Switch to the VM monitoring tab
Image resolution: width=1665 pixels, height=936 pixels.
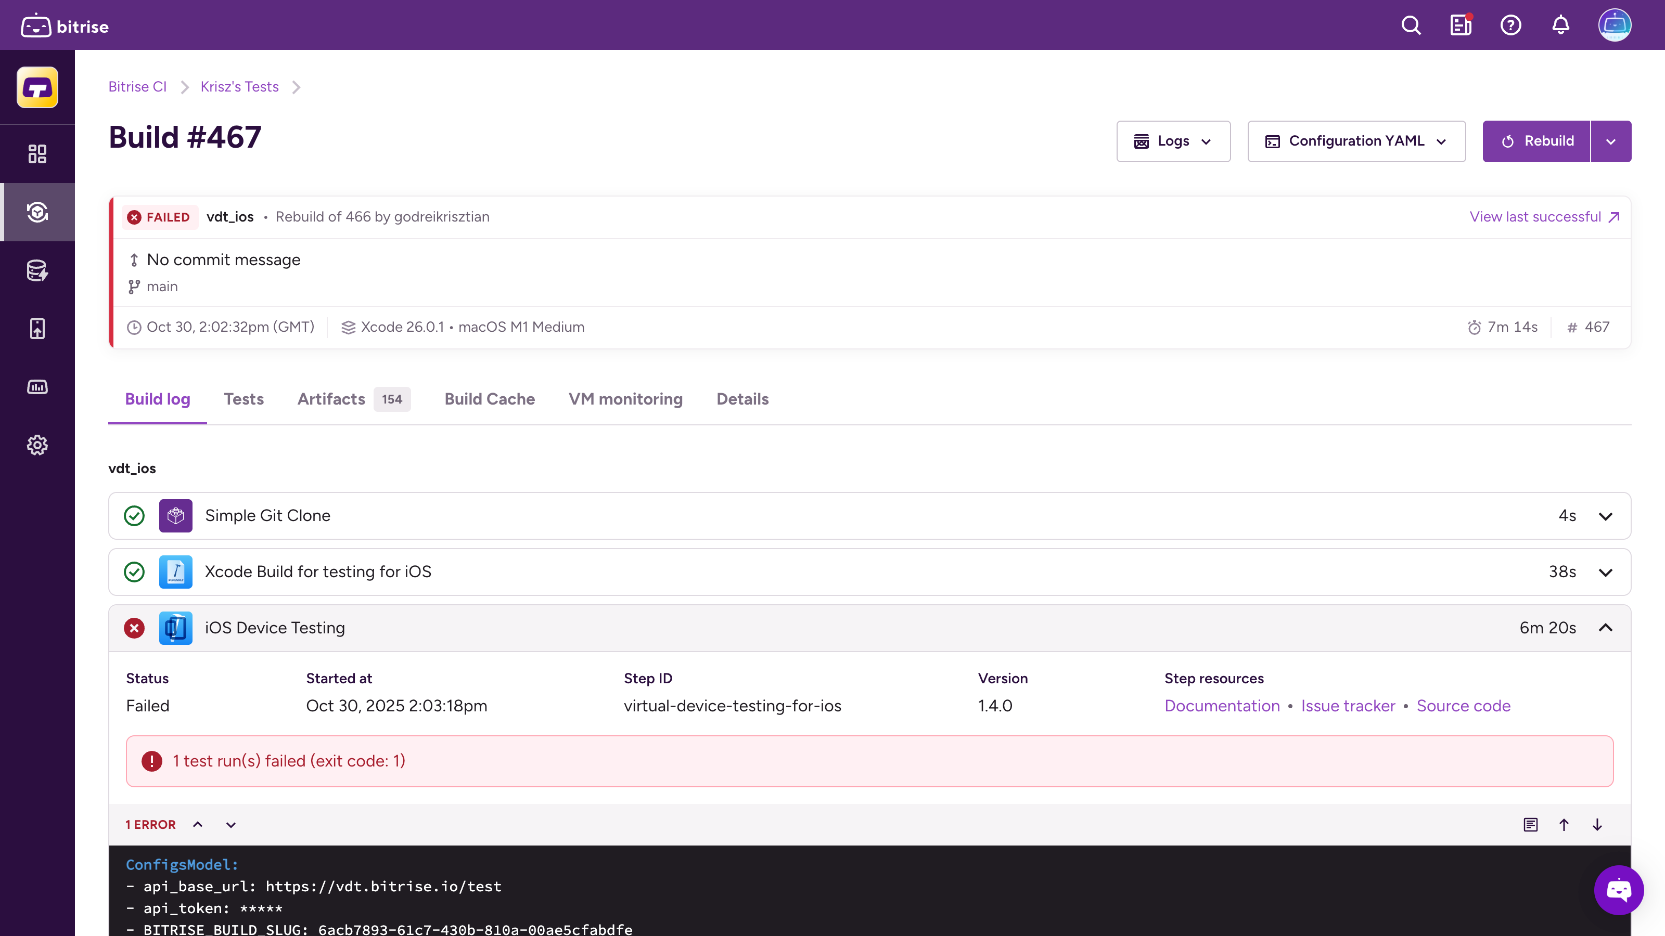click(x=625, y=399)
